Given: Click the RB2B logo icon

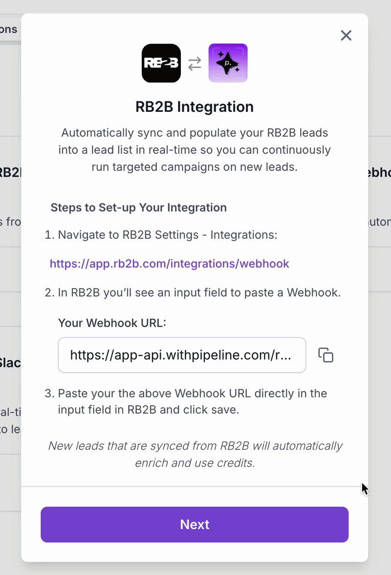Looking at the screenshot, I should click(161, 63).
